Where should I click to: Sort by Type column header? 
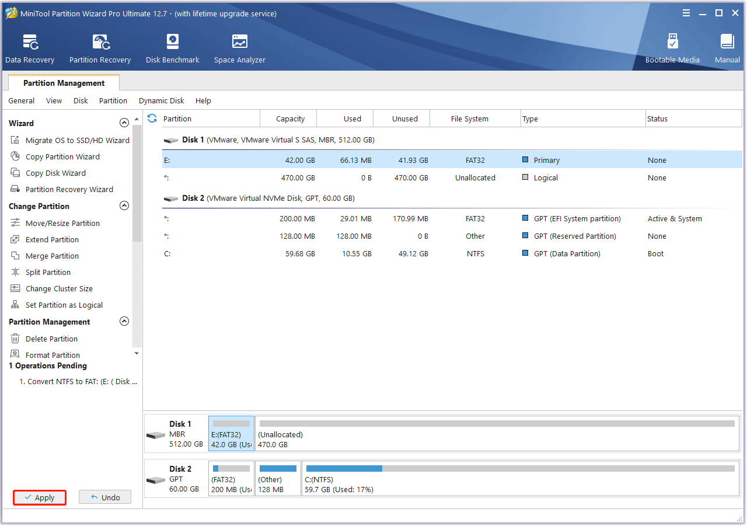584,119
